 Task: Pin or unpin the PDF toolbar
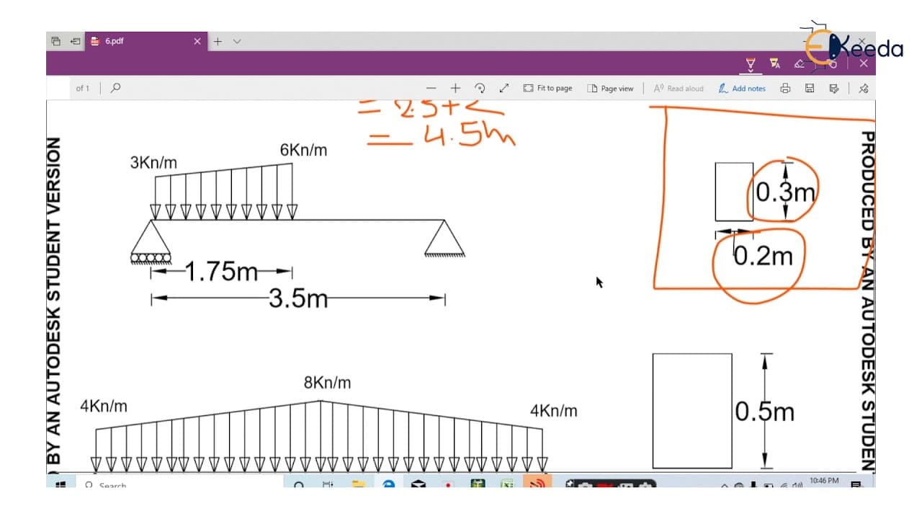tap(864, 88)
